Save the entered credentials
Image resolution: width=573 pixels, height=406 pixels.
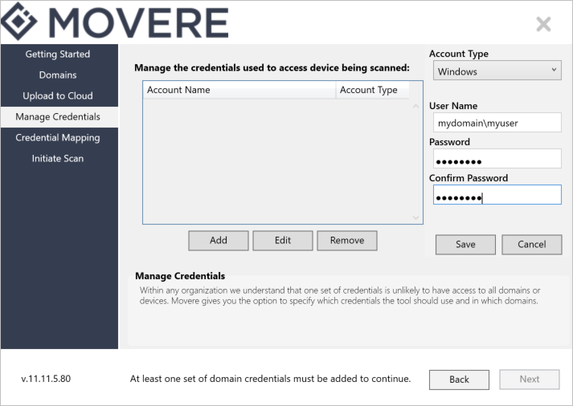[x=465, y=245]
